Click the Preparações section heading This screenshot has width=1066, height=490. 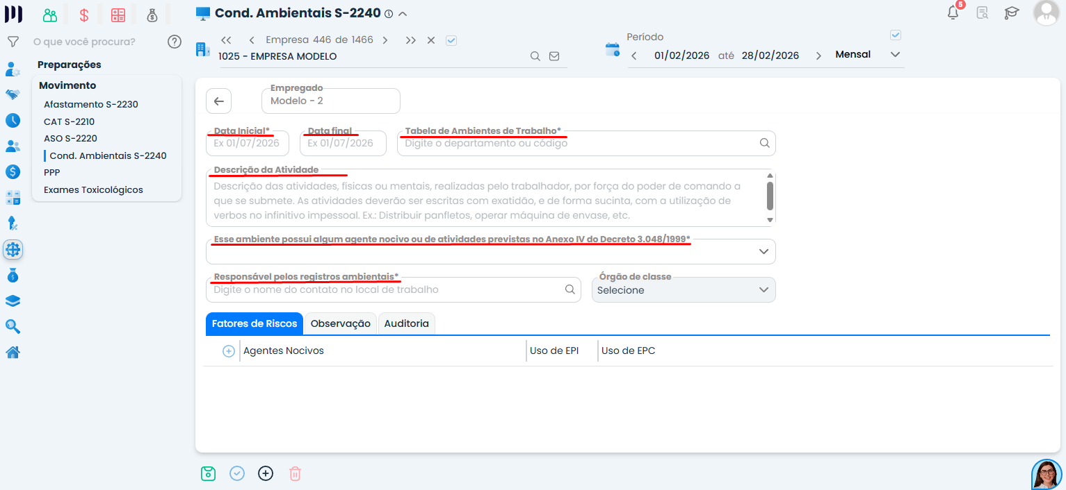tap(70, 65)
